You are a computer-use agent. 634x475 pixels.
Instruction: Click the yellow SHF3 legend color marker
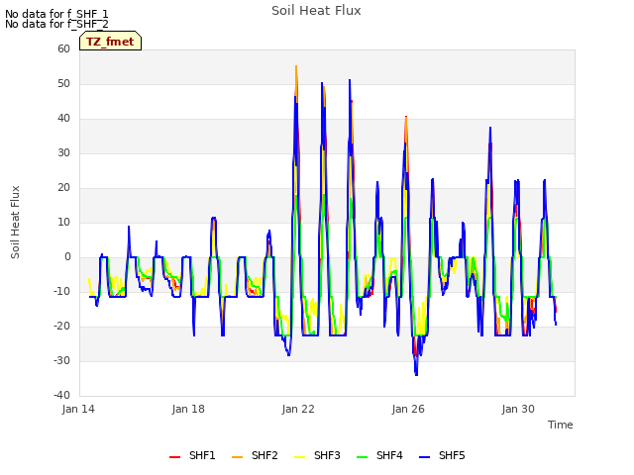[299, 457]
